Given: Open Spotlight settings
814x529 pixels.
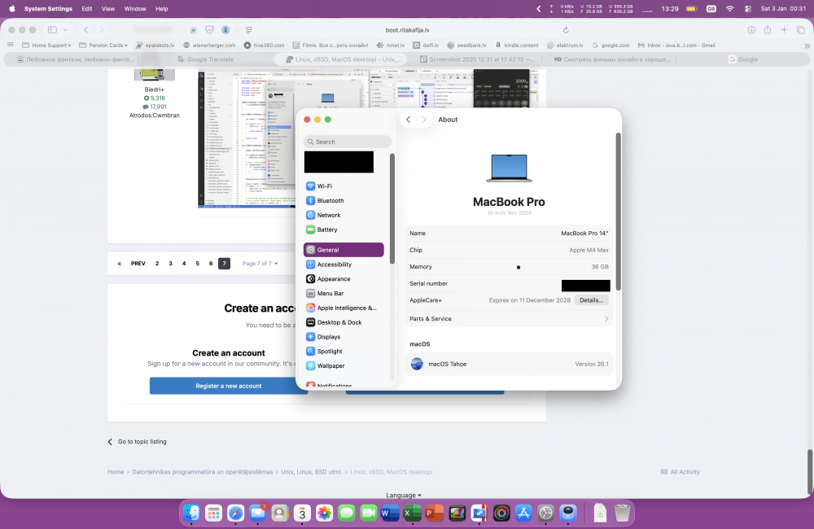Looking at the screenshot, I should [330, 352].
